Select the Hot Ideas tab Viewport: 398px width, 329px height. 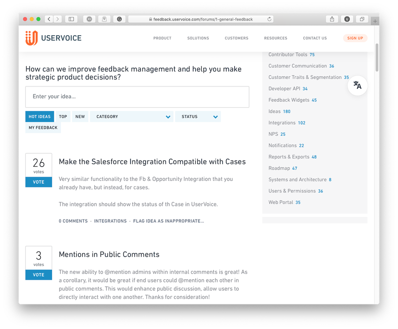[x=39, y=117]
